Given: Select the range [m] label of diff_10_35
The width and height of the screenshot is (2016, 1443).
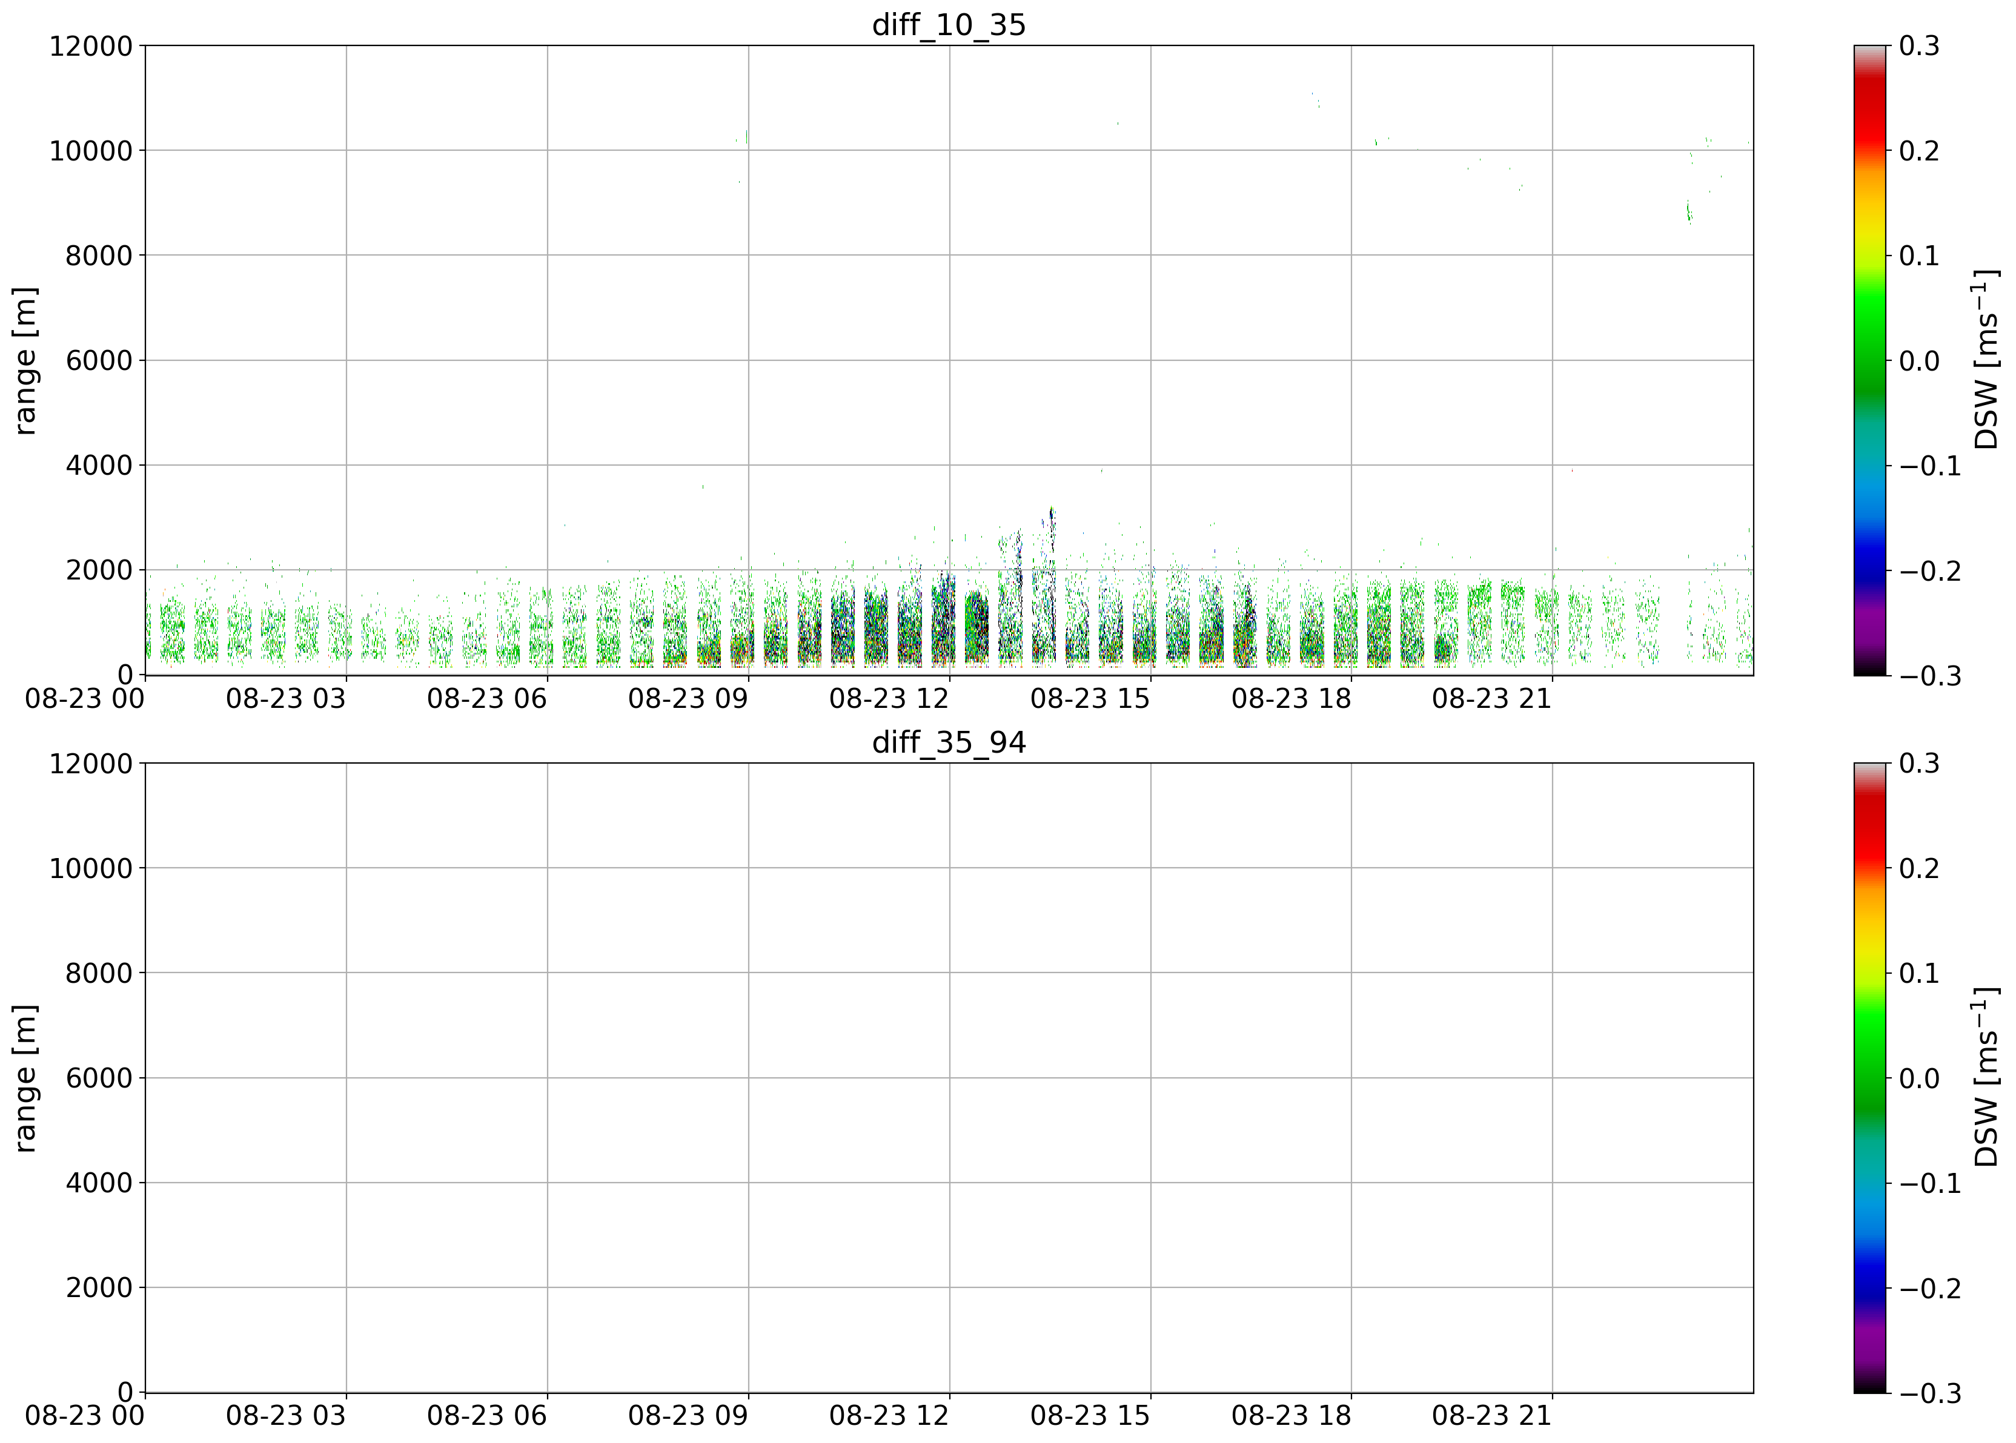Looking at the screenshot, I should [x=26, y=360].
